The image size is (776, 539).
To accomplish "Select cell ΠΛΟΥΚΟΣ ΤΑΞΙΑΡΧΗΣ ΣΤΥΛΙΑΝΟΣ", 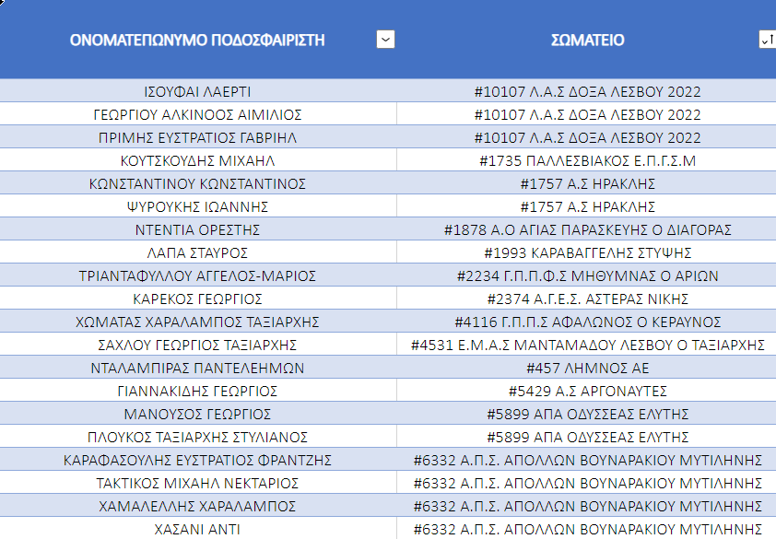I will click(x=198, y=436).
